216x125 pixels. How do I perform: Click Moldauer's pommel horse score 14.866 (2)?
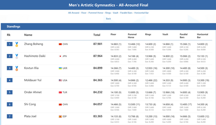133,80
